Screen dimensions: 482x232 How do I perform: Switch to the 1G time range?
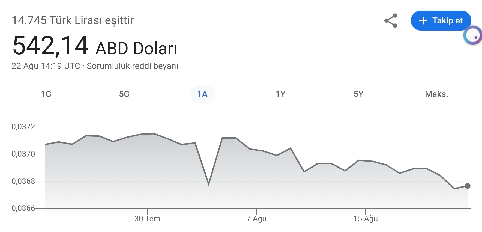[x=46, y=94]
